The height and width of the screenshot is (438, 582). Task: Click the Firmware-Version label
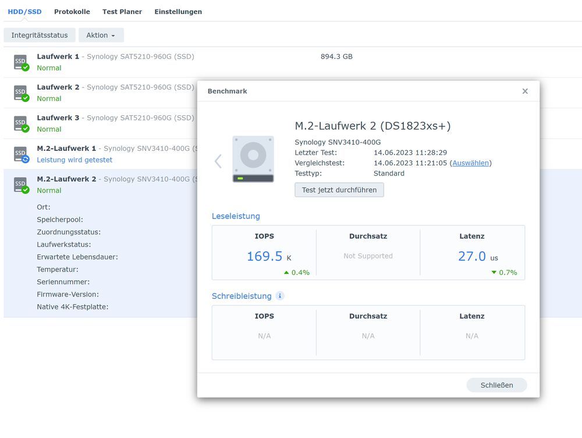click(x=68, y=294)
